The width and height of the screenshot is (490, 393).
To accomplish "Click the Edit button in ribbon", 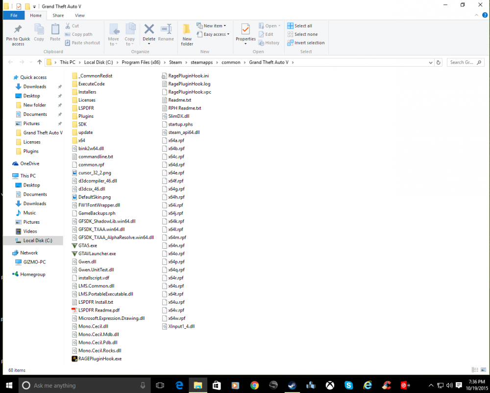I will coord(266,34).
